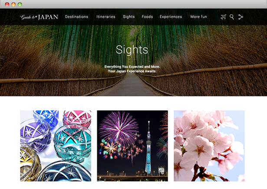Open search with the magnifier icon
Viewport: 267px width, 189px height.
[x=231, y=17]
